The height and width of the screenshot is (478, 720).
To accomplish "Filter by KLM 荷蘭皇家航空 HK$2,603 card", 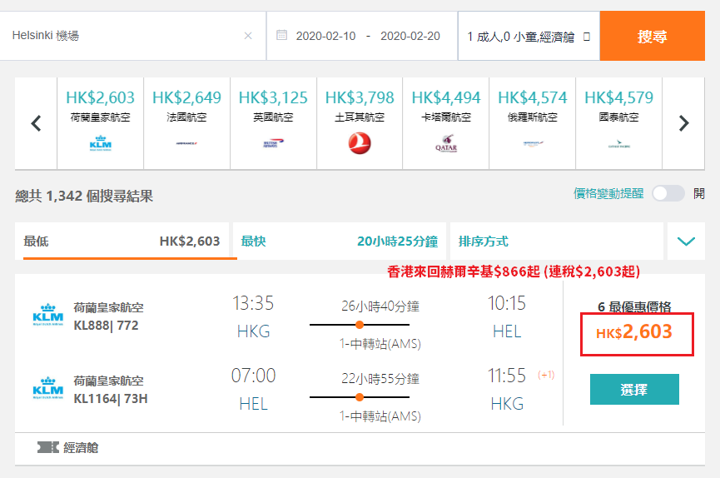I will coord(101,123).
